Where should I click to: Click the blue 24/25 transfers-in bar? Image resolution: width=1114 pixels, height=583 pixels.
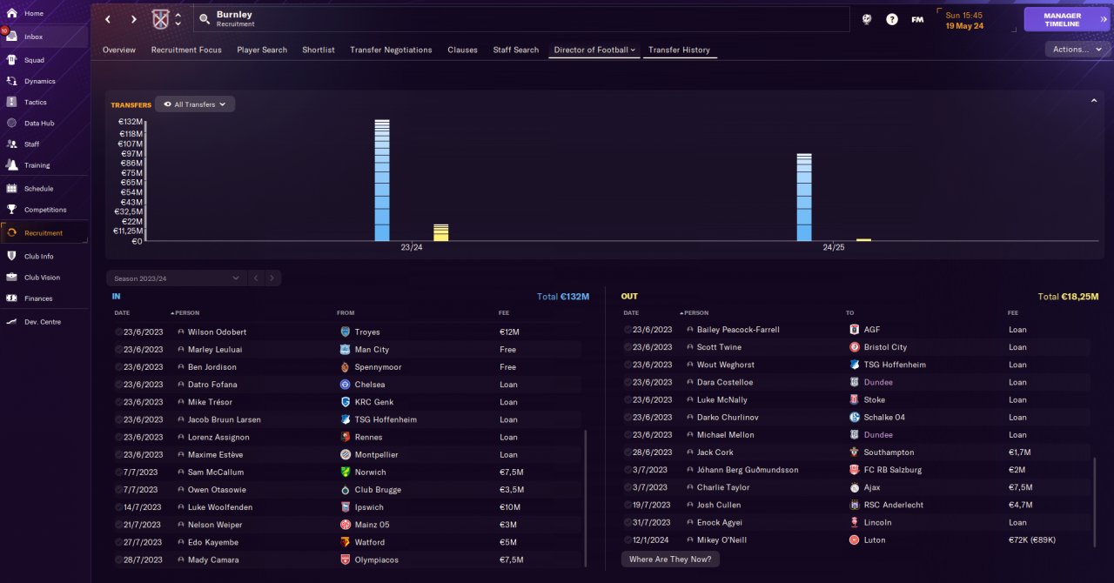[804, 198]
